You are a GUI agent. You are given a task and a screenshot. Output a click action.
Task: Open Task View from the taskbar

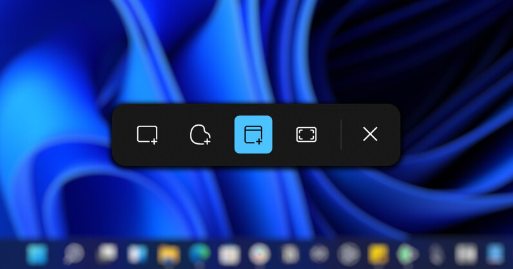106,254
